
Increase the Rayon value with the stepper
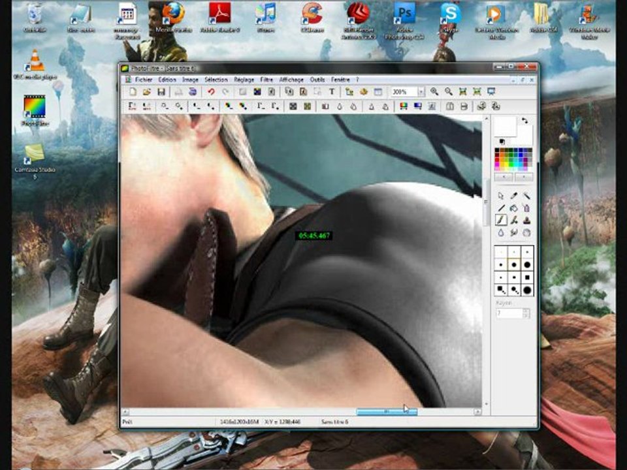pyautogui.click(x=526, y=311)
